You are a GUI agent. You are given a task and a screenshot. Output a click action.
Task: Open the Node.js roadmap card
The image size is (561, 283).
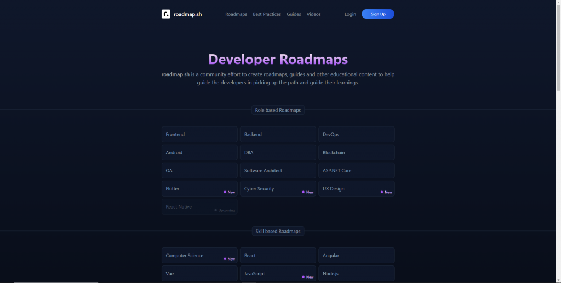click(x=356, y=274)
